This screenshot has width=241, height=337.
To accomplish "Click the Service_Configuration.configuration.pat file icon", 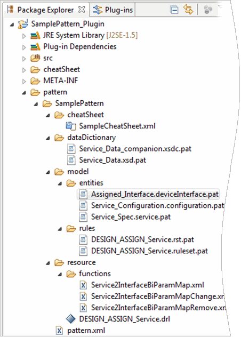I will pyautogui.click(x=83, y=206).
